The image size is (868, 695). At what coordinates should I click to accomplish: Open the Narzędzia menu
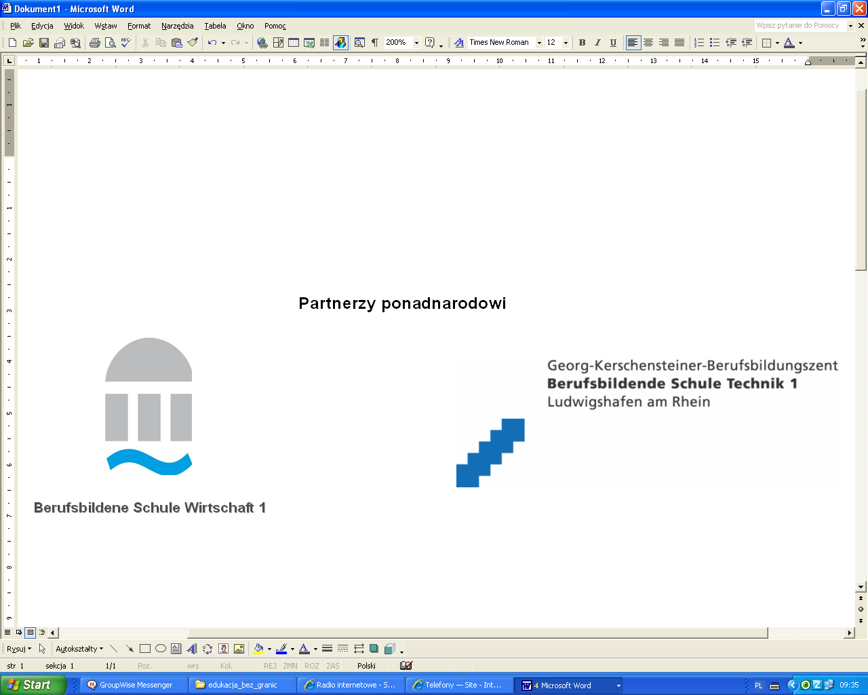[178, 26]
